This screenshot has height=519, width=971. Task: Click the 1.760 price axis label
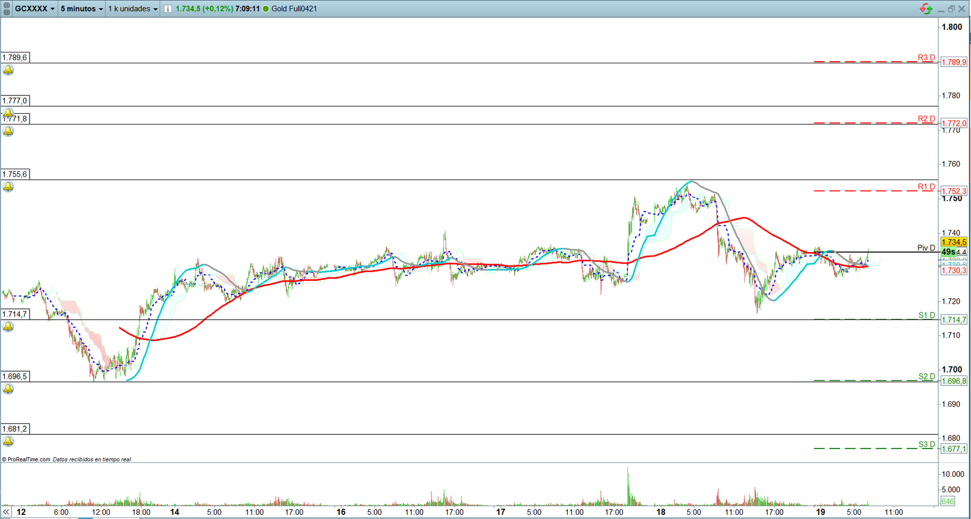951,164
